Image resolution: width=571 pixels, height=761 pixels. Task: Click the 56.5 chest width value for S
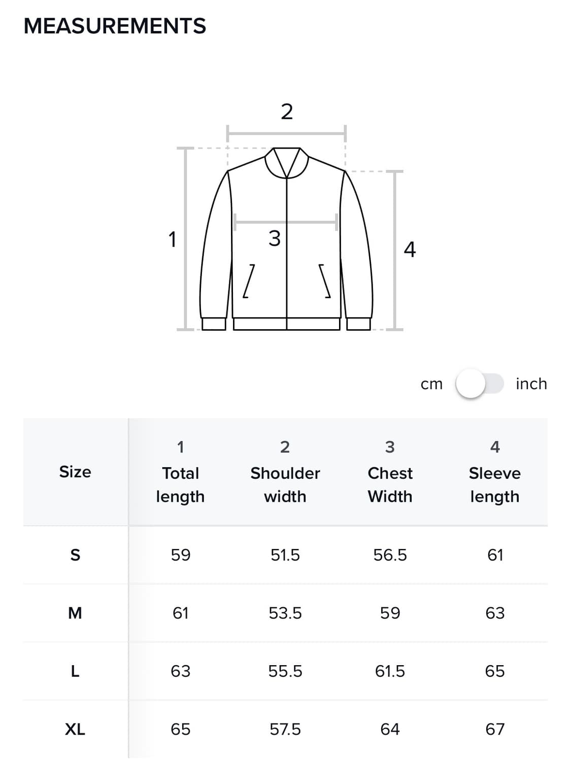point(390,555)
